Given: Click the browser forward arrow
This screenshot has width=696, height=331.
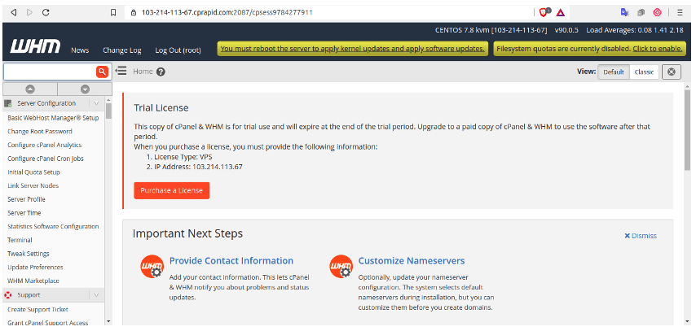Looking at the screenshot, I should coord(29,12).
